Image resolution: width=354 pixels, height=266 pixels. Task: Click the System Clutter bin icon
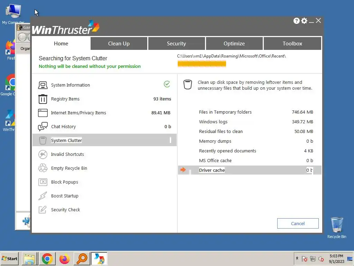pyautogui.click(x=43, y=141)
